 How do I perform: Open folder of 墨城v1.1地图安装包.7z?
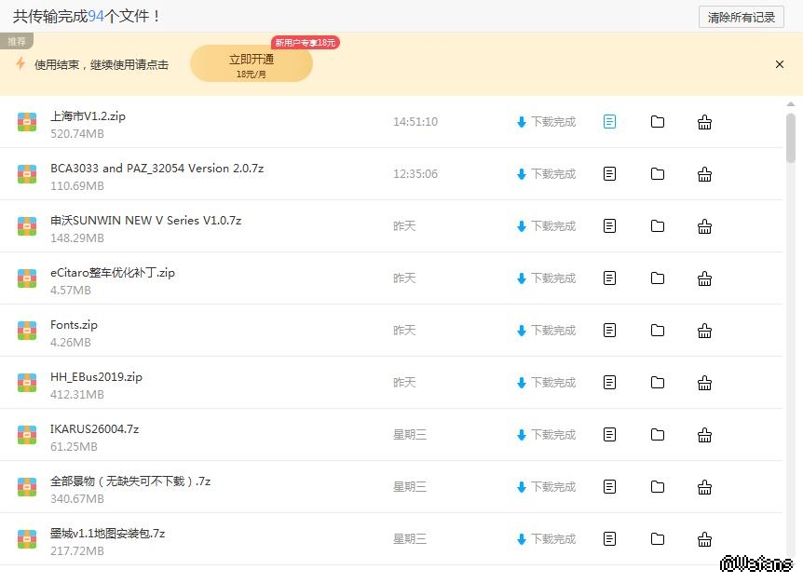point(658,539)
